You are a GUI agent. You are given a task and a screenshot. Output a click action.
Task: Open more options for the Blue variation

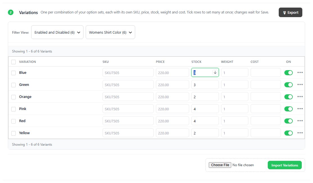(x=300, y=73)
